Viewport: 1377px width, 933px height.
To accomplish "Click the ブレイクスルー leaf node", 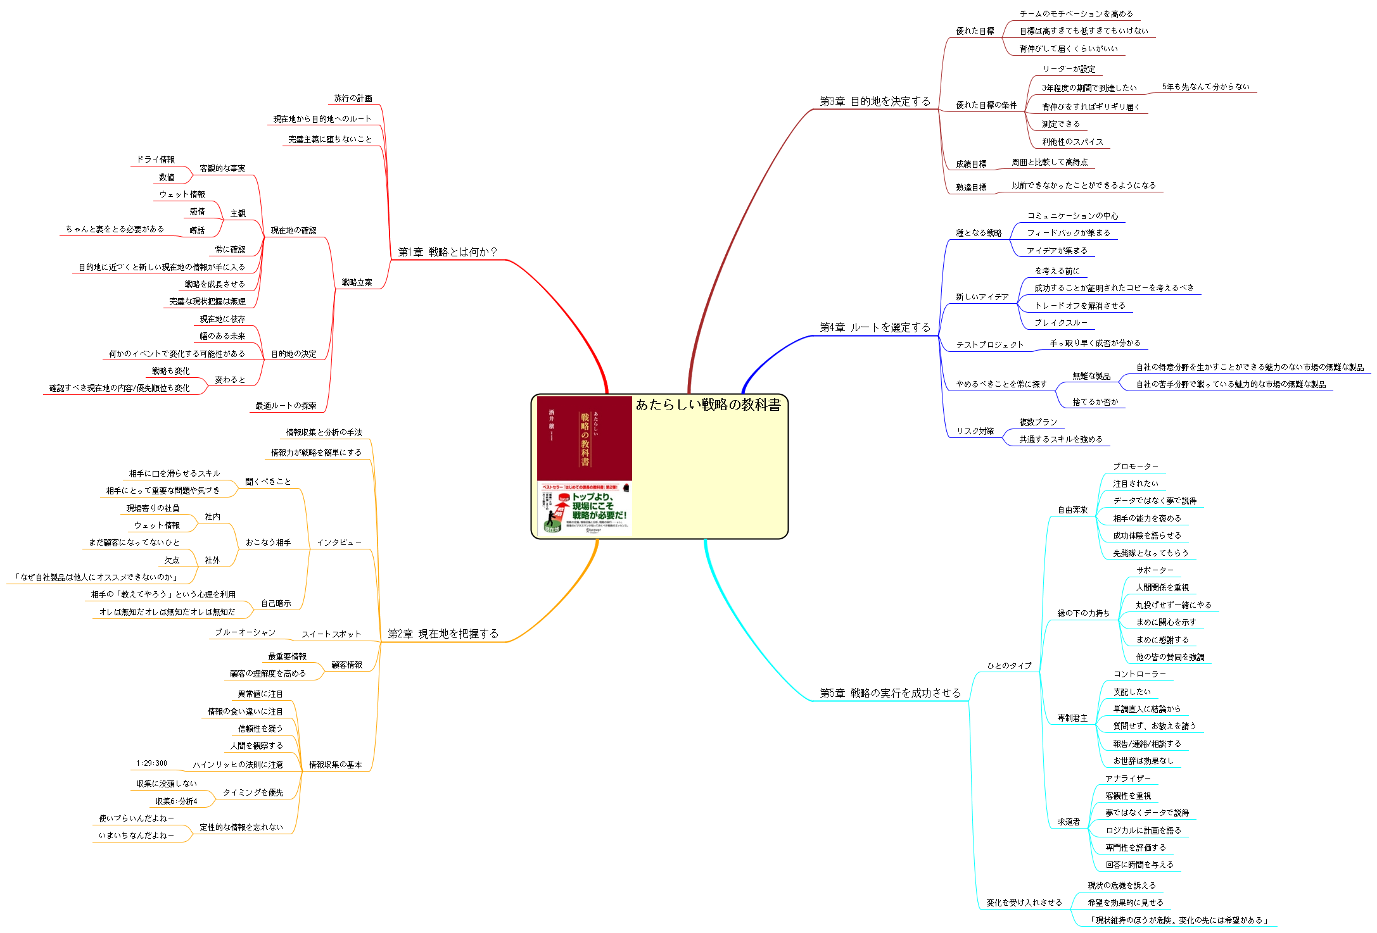I will click(x=1061, y=323).
